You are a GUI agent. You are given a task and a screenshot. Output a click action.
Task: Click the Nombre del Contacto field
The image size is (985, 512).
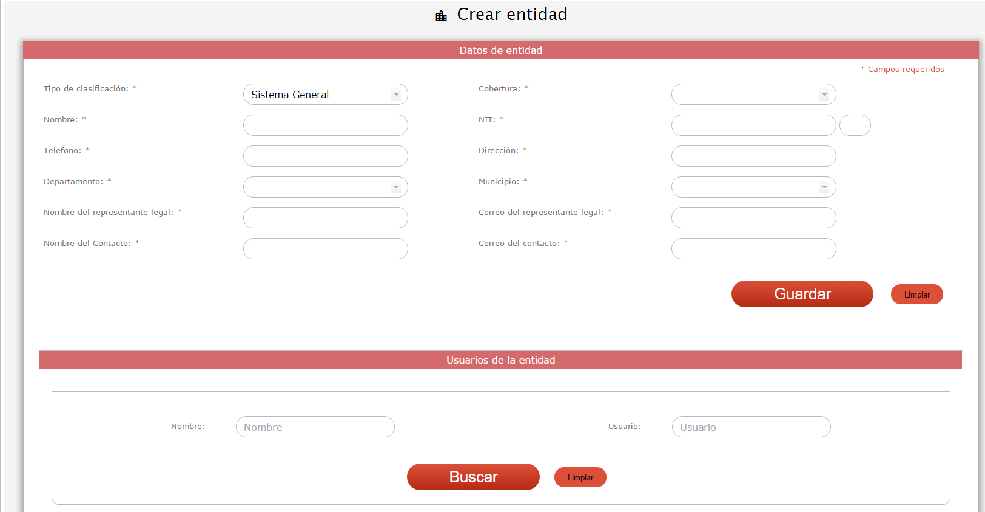pos(325,249)
